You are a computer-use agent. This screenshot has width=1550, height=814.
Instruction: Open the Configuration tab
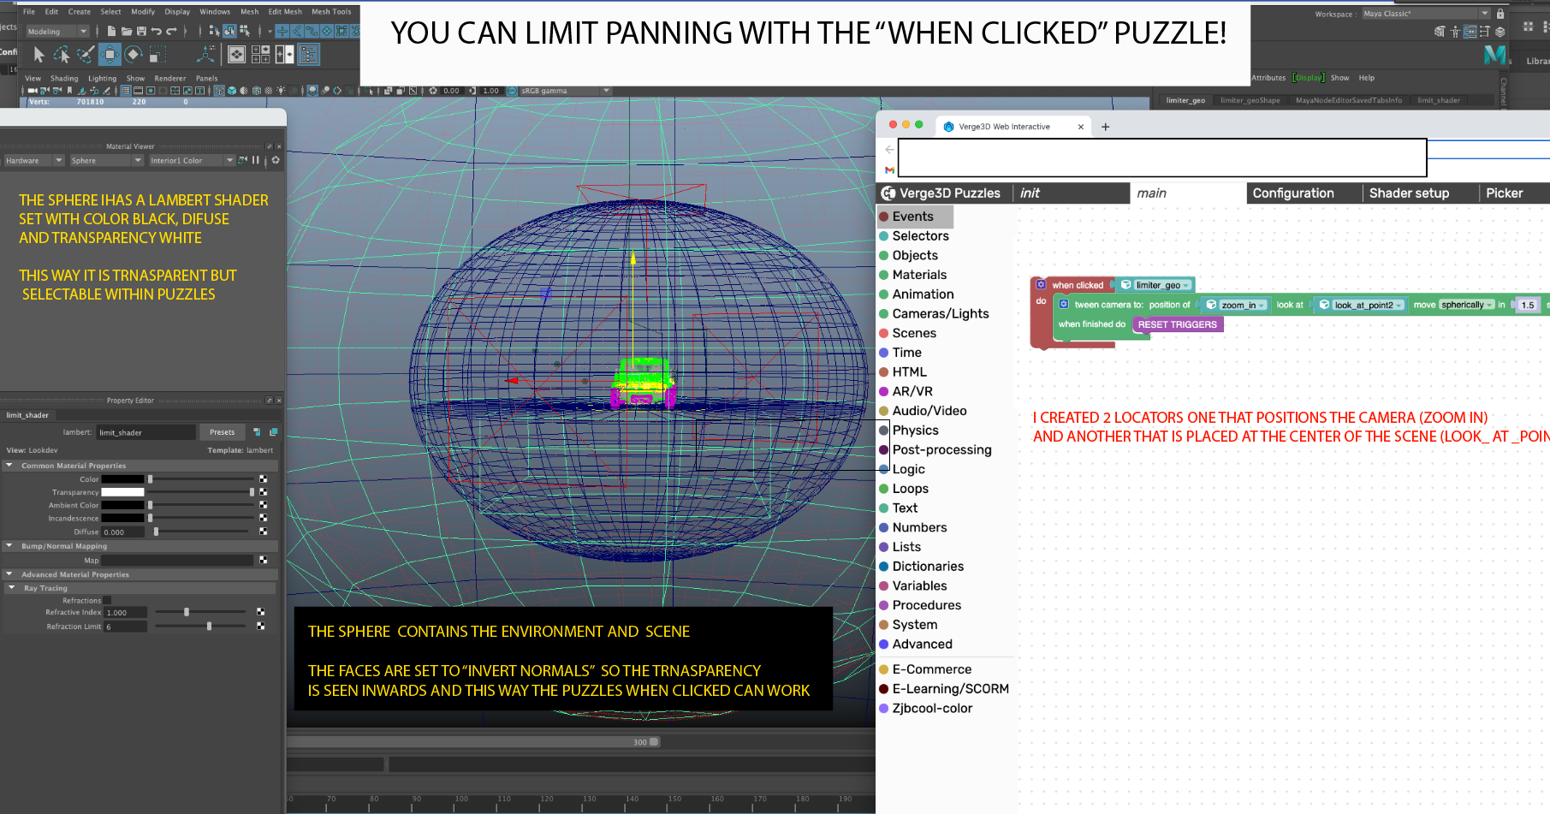pyautogui.click(x=1293, y=193)
